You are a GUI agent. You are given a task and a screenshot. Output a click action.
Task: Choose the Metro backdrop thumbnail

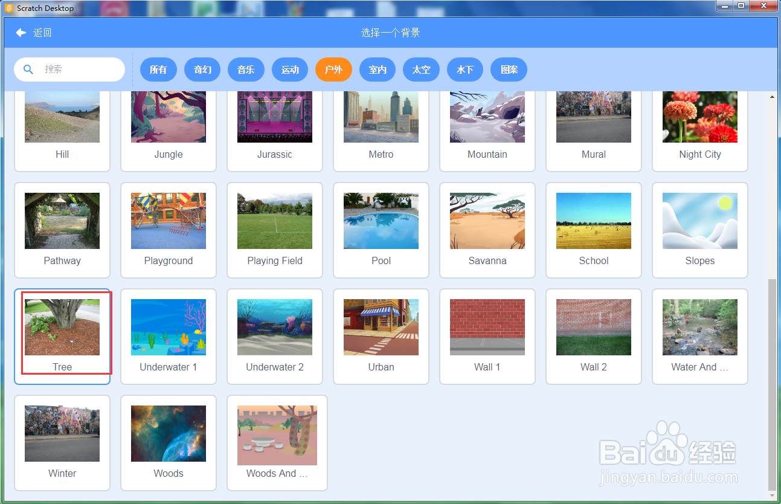381,117
